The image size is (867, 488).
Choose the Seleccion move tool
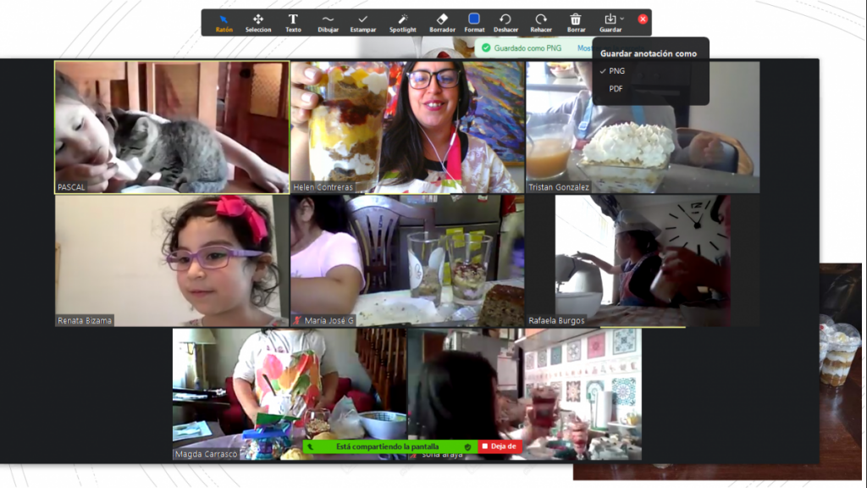pyautogui.click(x=258, y=22)
